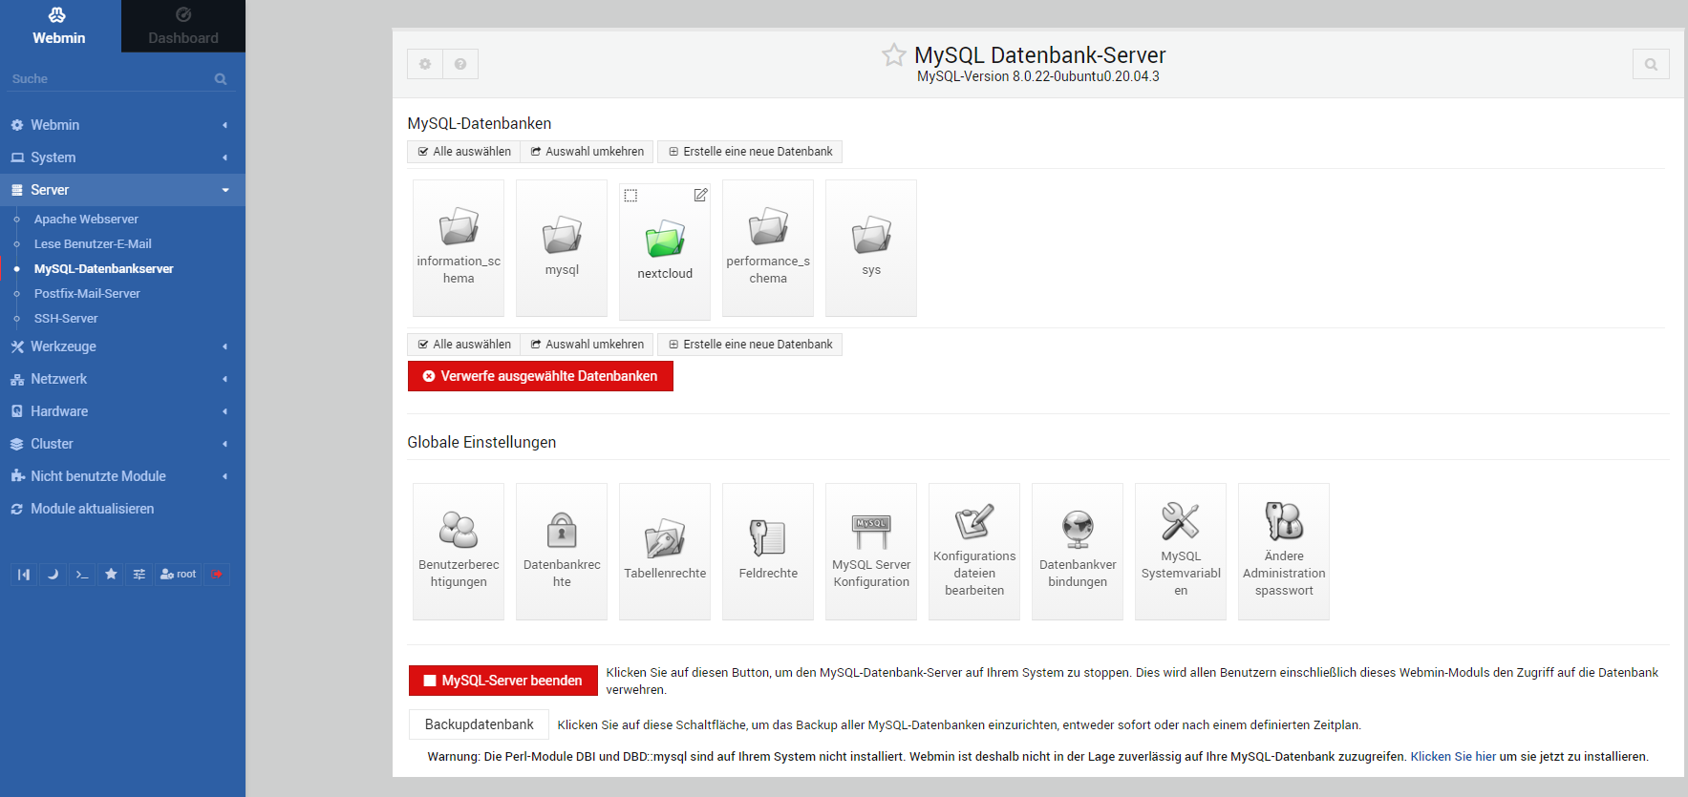Screen dimensions: 1688x797
Task: Select MySQL-Datenbankserver menu item
Action: click(103, 269)
